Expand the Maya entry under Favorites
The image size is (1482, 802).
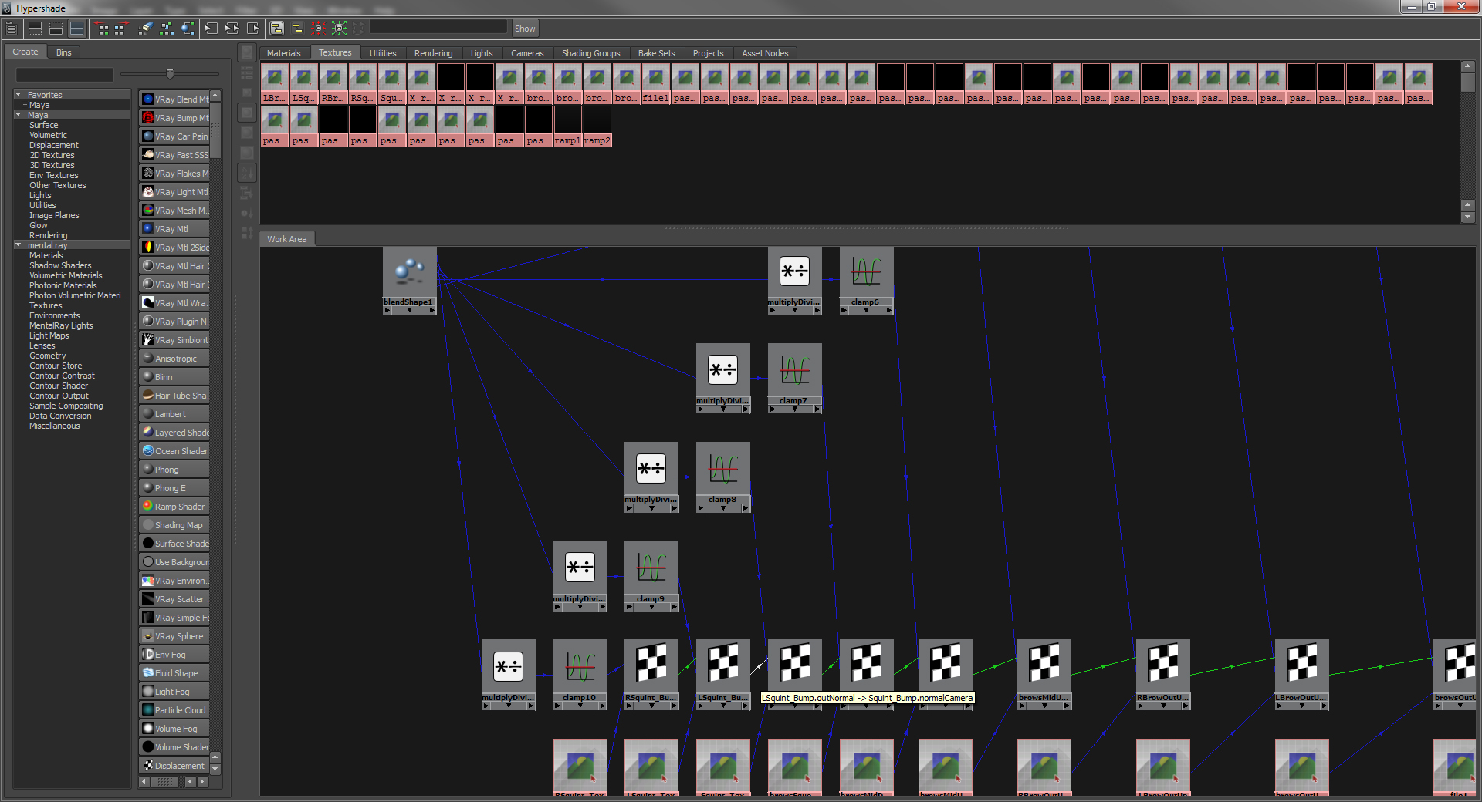[x=25, y=105]
